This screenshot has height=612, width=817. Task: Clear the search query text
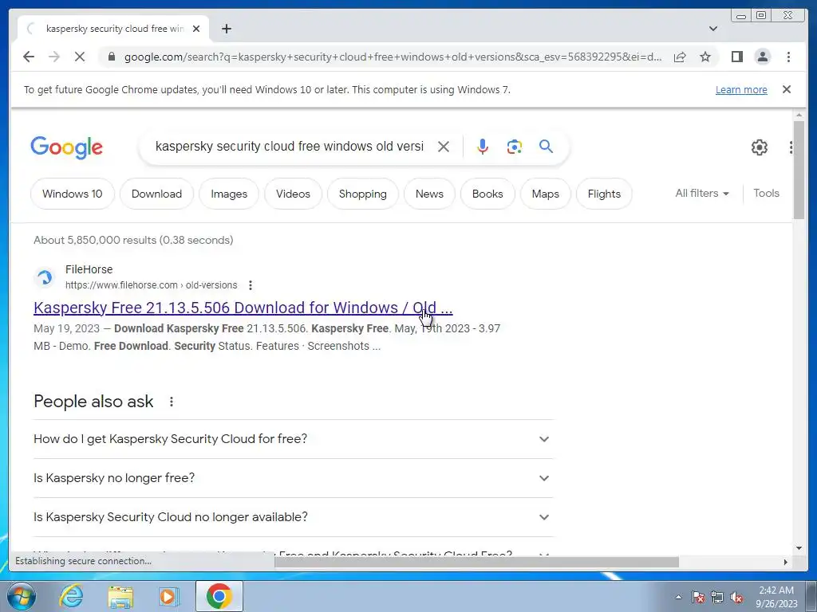[444, 147]
